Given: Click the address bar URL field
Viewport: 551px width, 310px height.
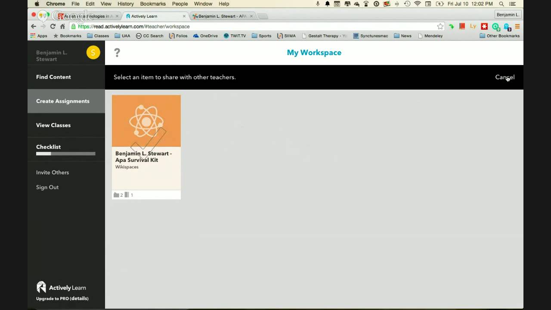Looking at the screenshot, I should coord(256,26).
